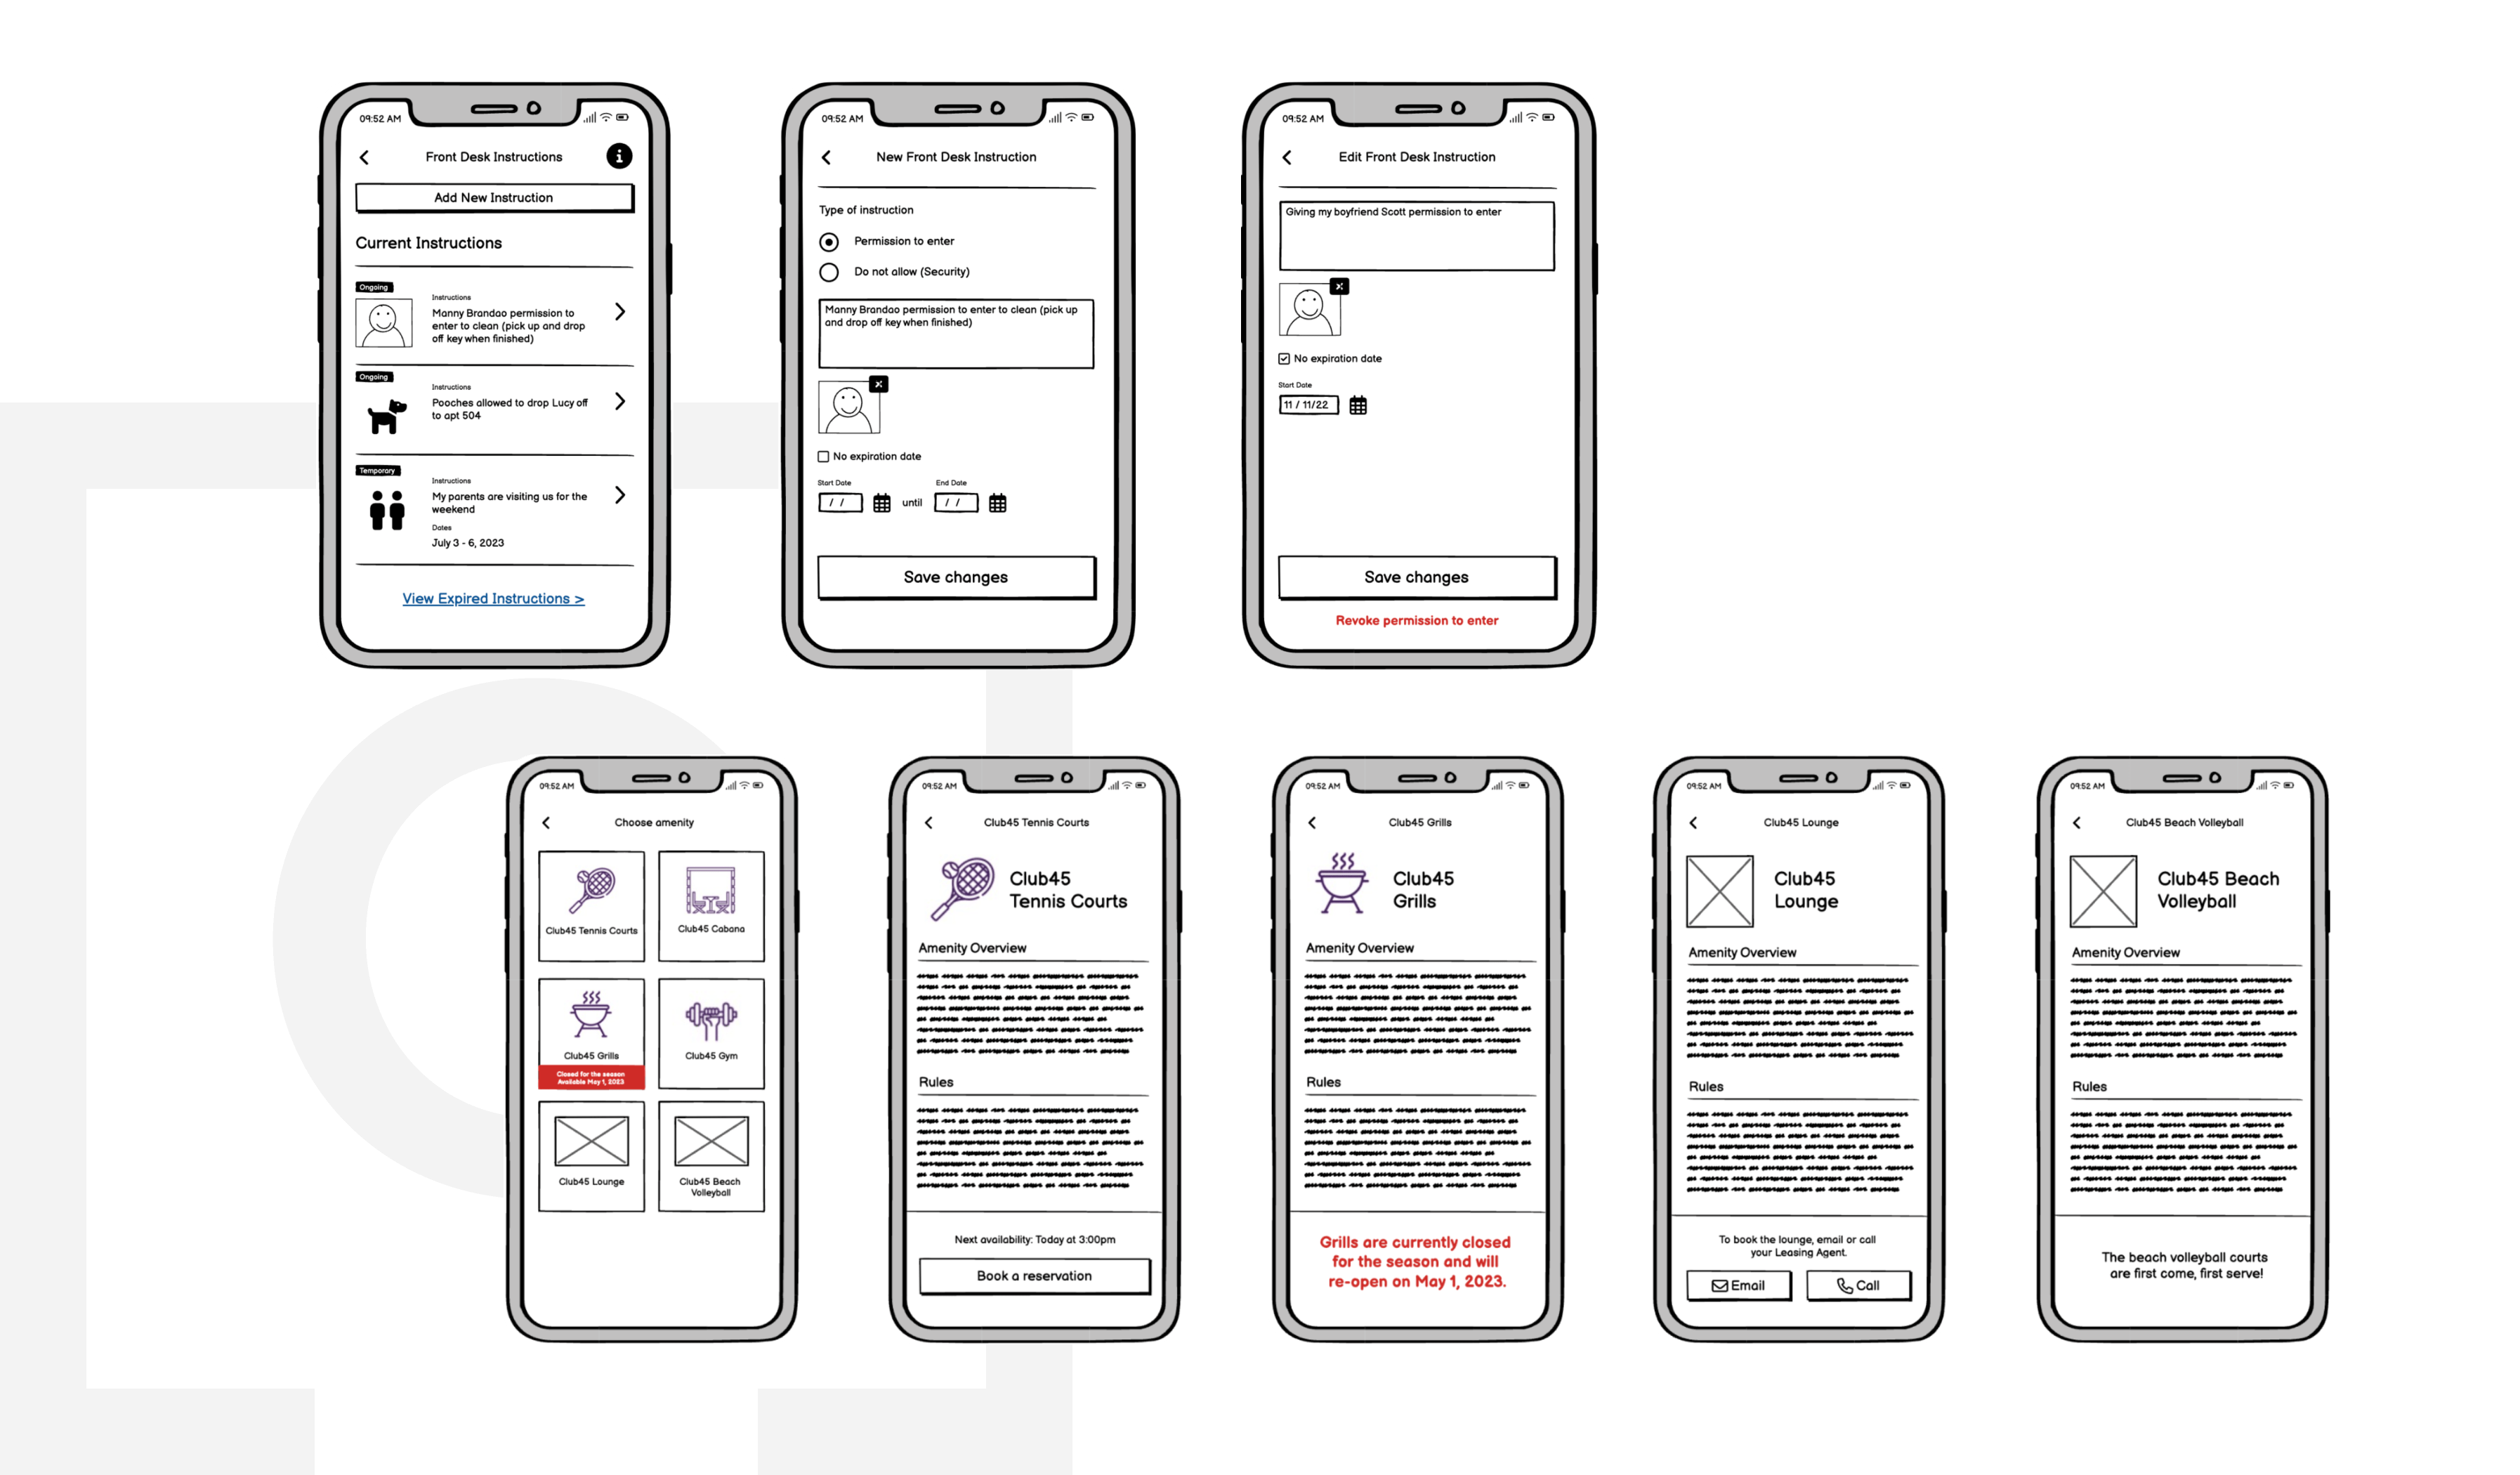This screenshot has height=1475, width=2520.
Task: Tap Add New Instruction button
Action: pyautogui.click(x=493, y=197)
